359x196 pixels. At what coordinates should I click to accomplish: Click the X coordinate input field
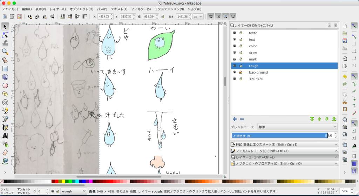pyautogui.click(x=104, y=16)
